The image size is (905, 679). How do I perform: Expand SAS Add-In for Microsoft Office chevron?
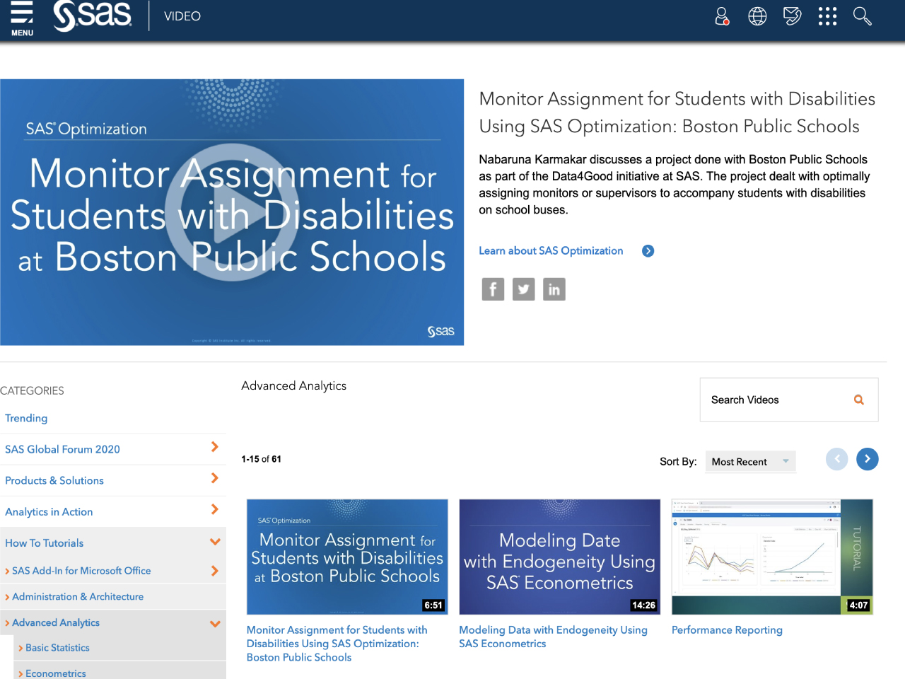coord(215,571)
